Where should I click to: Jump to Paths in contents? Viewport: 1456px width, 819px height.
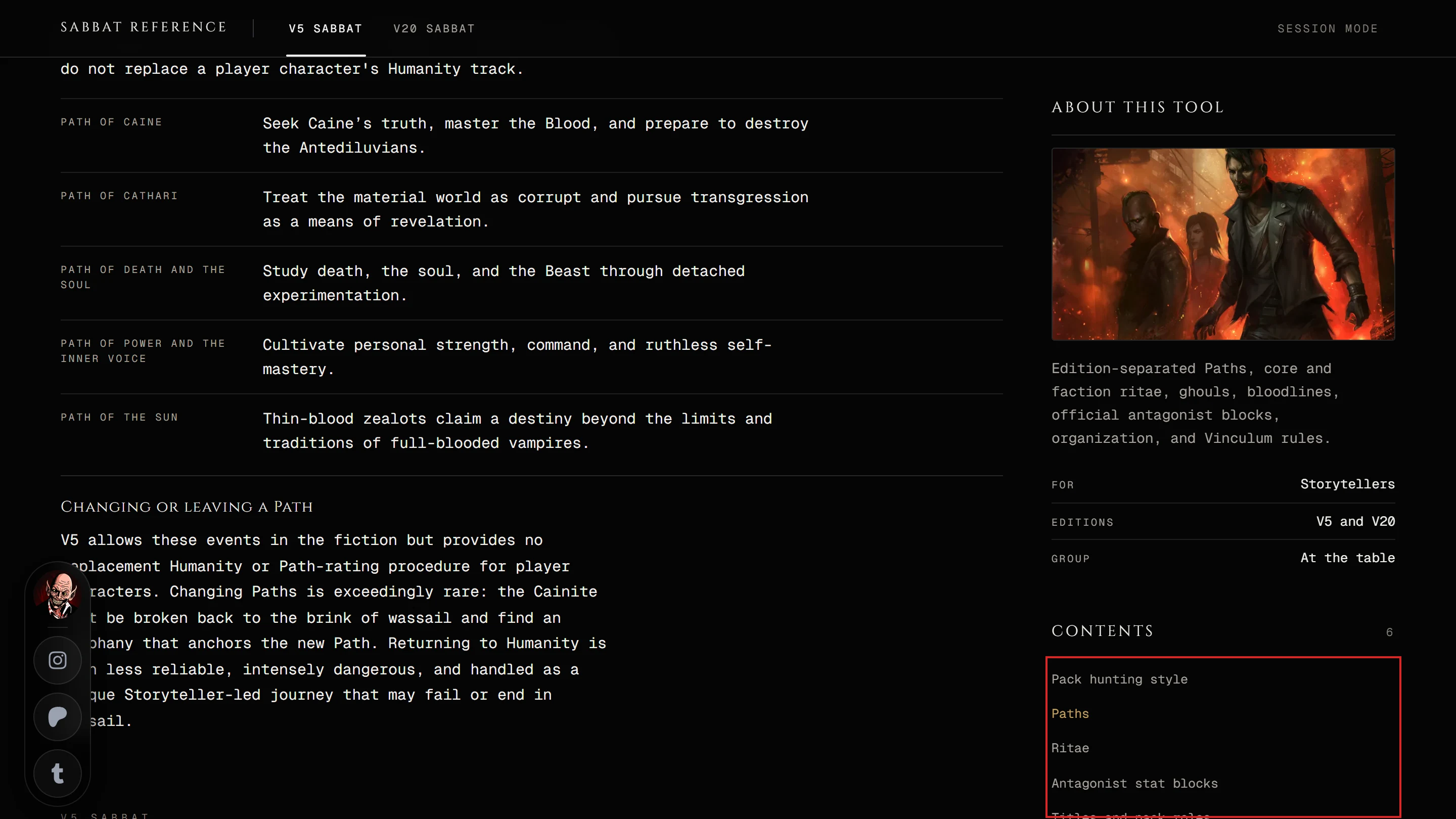[1070, 714]
